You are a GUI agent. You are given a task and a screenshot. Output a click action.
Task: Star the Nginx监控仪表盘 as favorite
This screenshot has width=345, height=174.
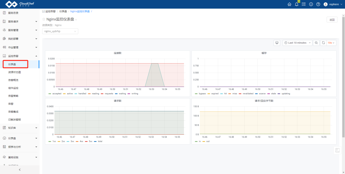click(x=44, y=19)
